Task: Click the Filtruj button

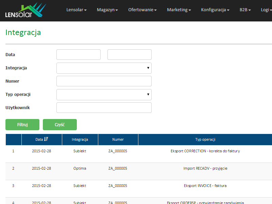Action: [x=22, y=125]
